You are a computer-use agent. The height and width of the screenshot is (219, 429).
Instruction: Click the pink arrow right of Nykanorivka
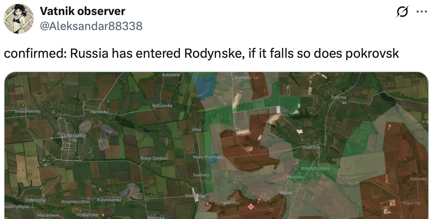259,201
